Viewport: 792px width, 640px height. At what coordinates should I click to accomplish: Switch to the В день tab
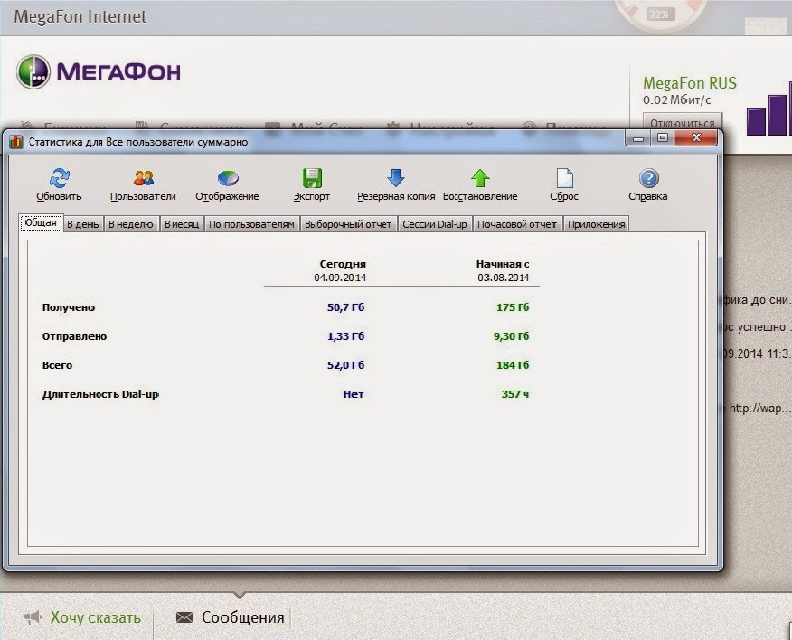tap(83, 224)
